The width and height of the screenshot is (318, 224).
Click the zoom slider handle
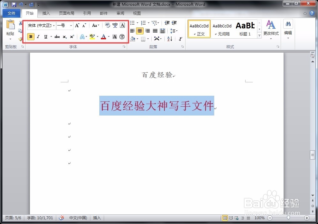(x=288, y=218)
